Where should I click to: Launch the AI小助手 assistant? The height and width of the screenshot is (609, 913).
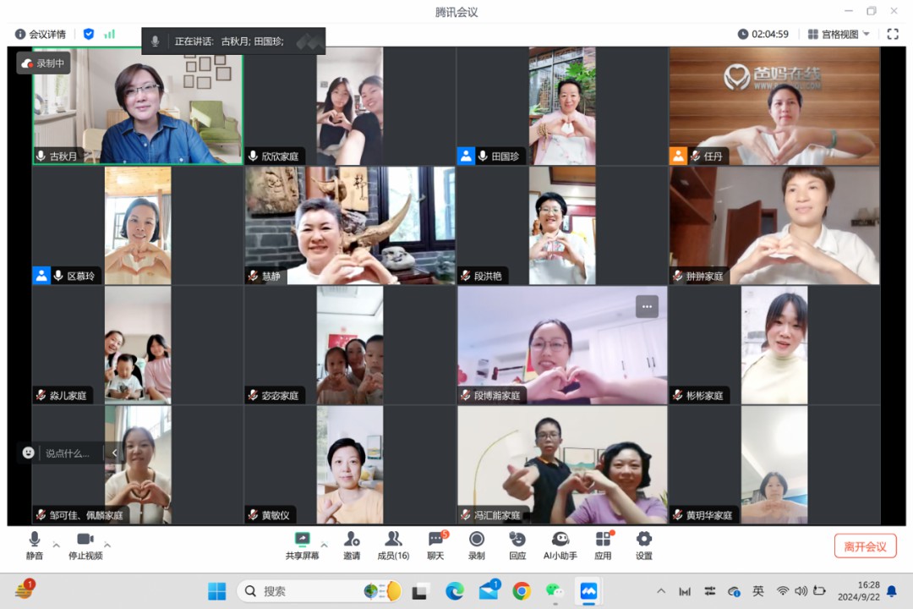[560, 540]
